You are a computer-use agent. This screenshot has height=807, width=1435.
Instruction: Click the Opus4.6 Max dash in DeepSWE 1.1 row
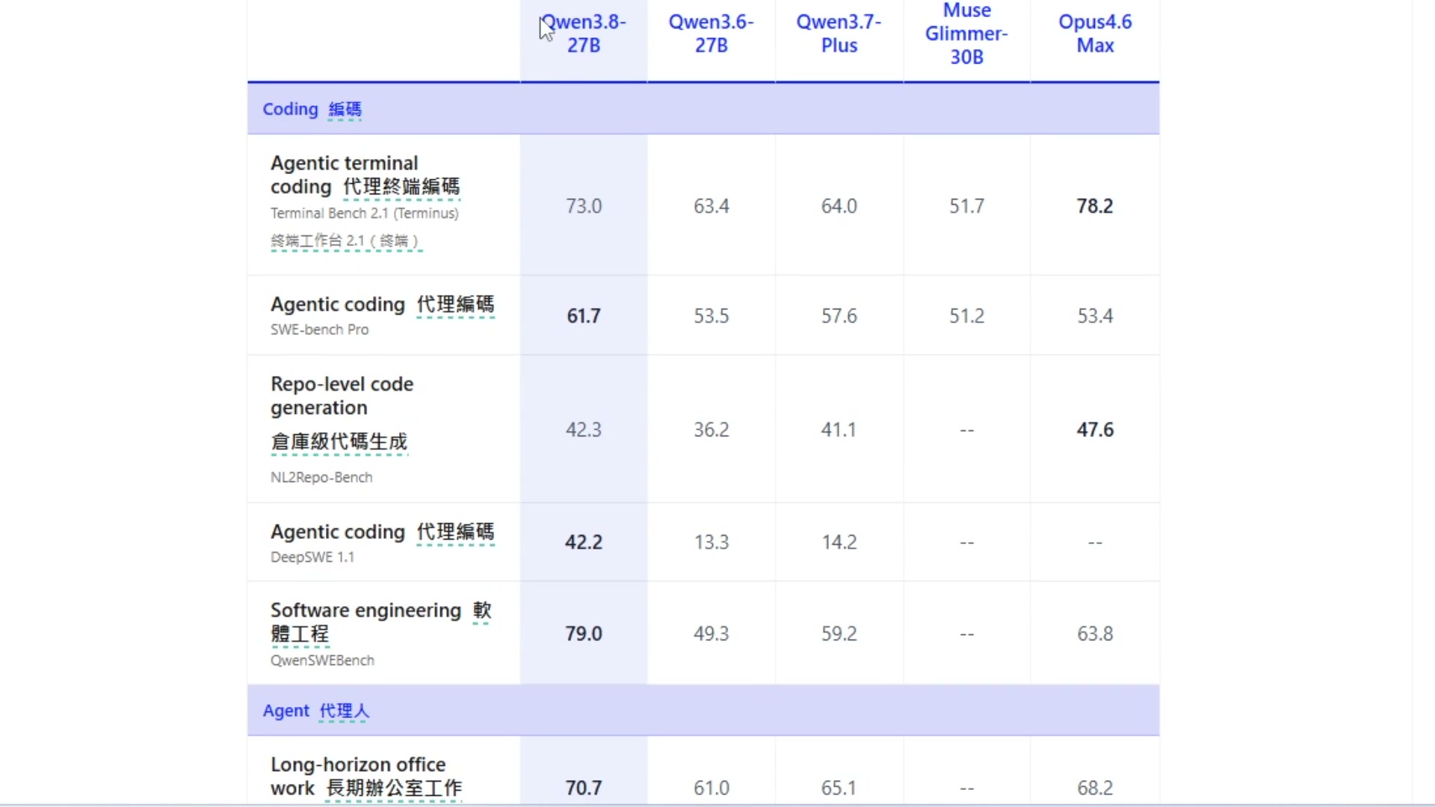[x=1095, y=542]
